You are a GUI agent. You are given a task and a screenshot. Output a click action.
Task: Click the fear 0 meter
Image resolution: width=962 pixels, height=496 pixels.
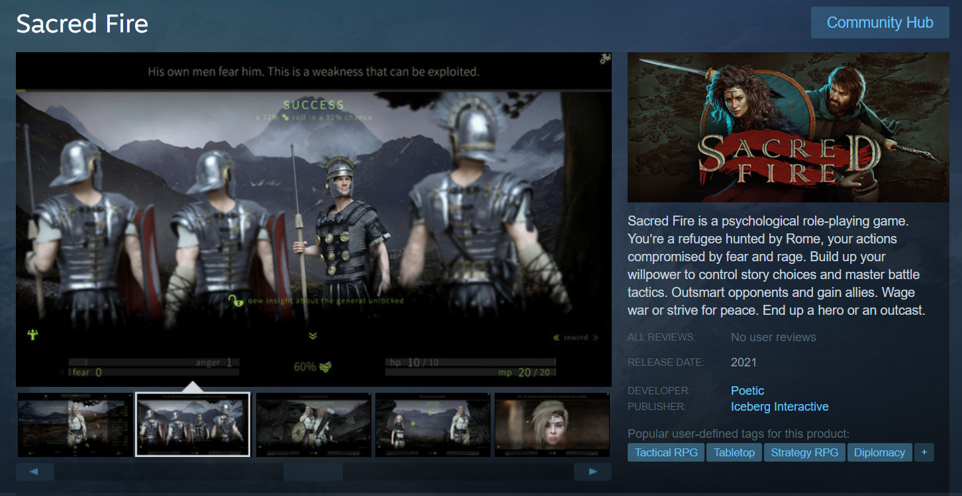tap(154, 372)
